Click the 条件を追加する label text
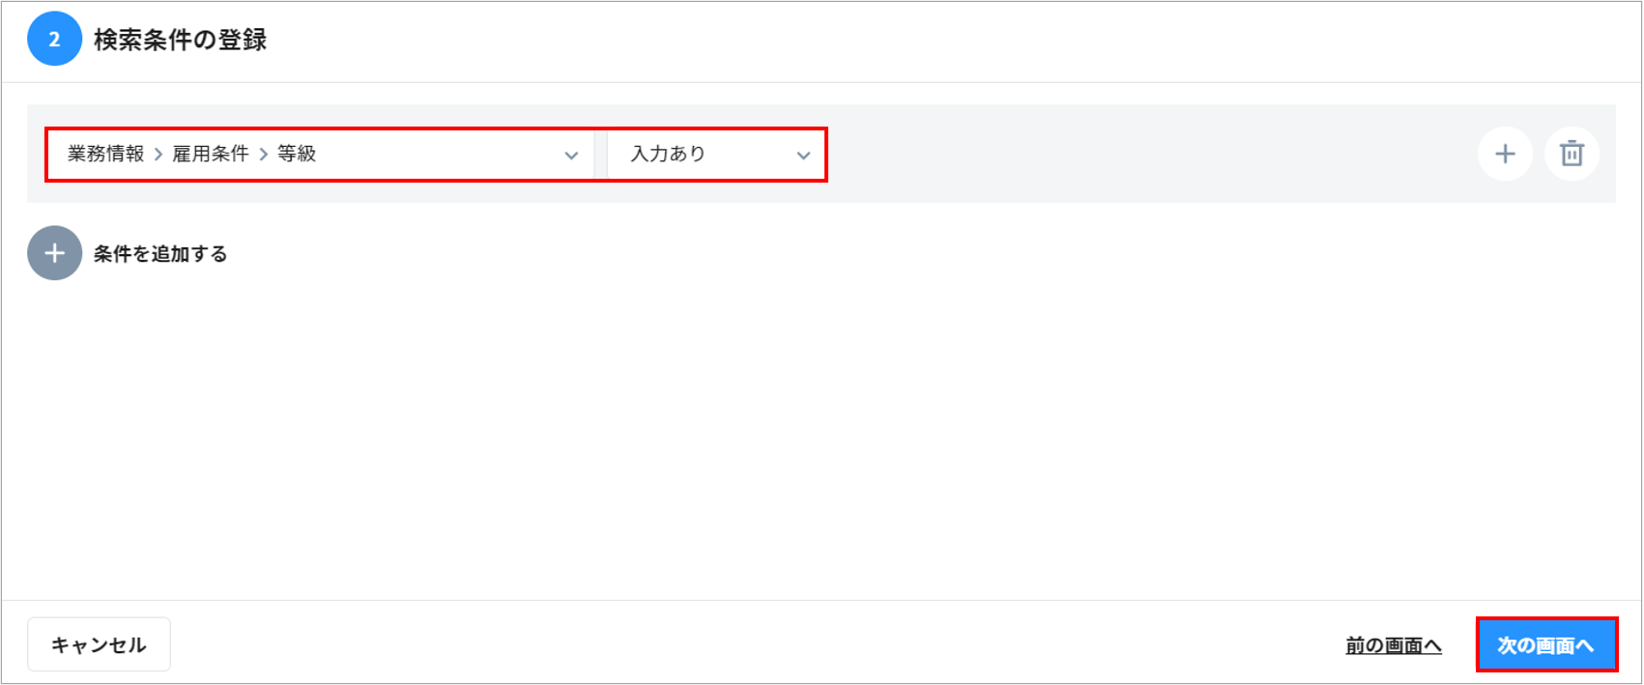Image resolution: width=1644 pixels, height=685 pixels. (x=160, y=254)
